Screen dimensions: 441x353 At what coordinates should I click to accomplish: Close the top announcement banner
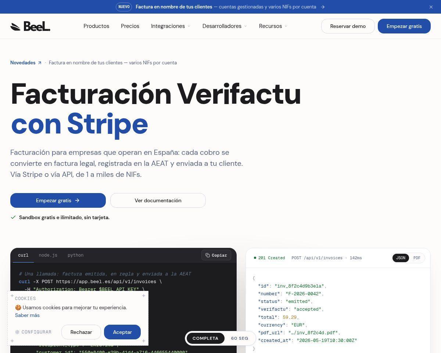[431, 7]
